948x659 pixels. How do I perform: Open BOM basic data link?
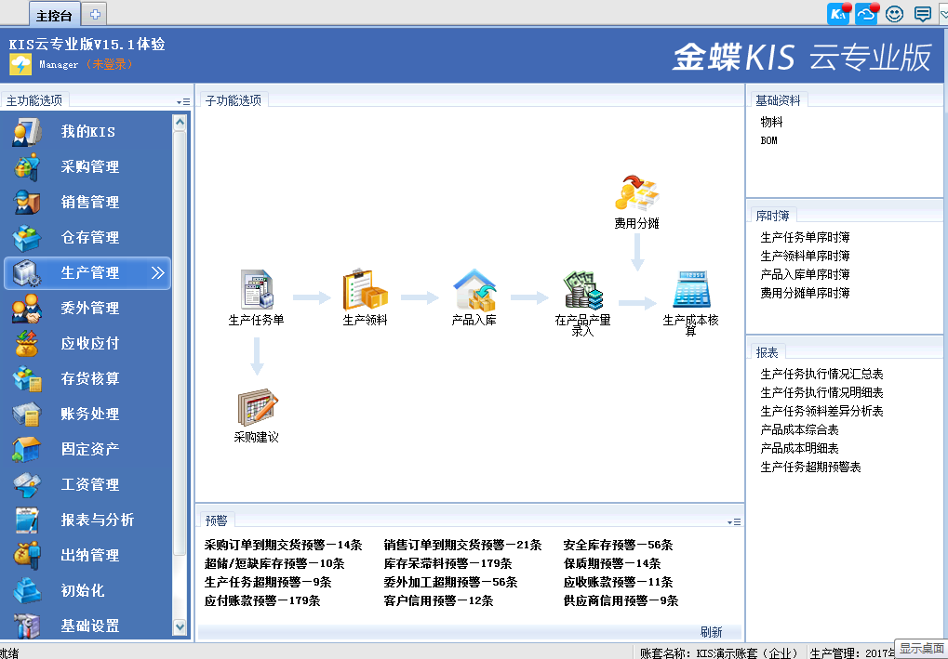tap(769, 140)
